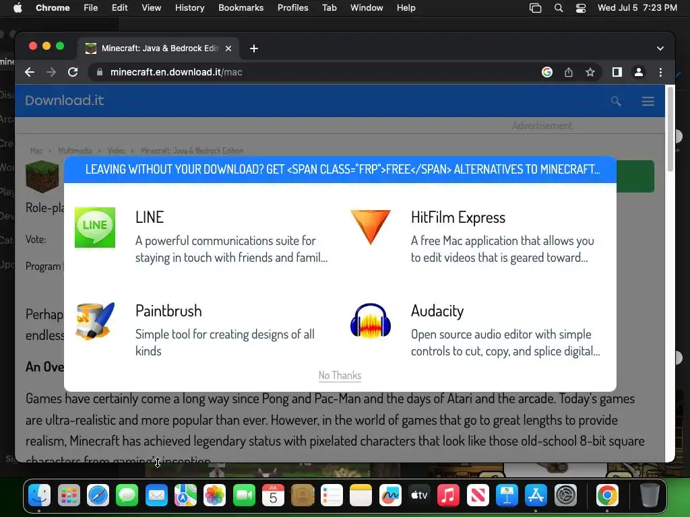Image resolution: width=690 pixels, height=517 pixels.
Task: Open the Chrome application menu
Action: pos(53,8)
